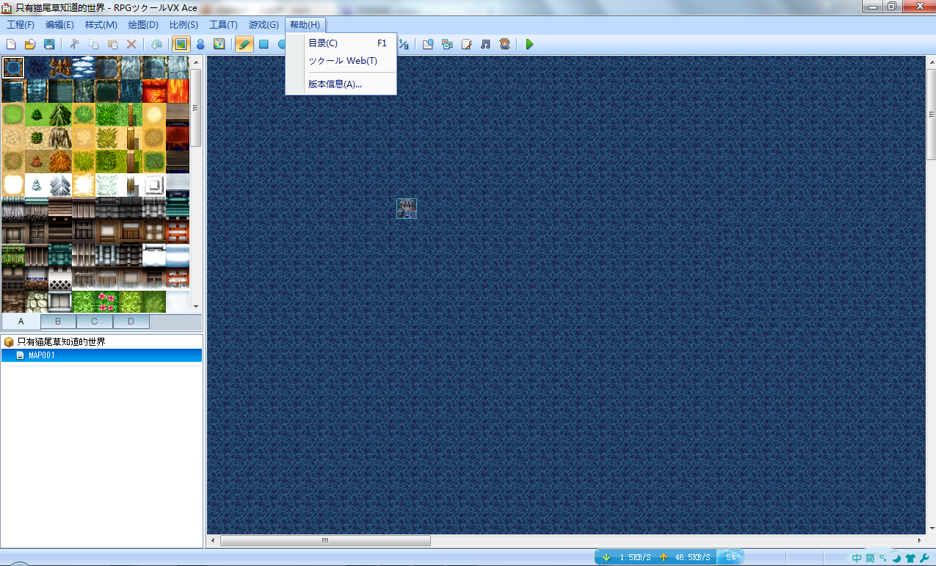Select the Rectangle drawing tool
This screenshot has width=936, height=566.
pyautogui.click(x=264, y=44)
